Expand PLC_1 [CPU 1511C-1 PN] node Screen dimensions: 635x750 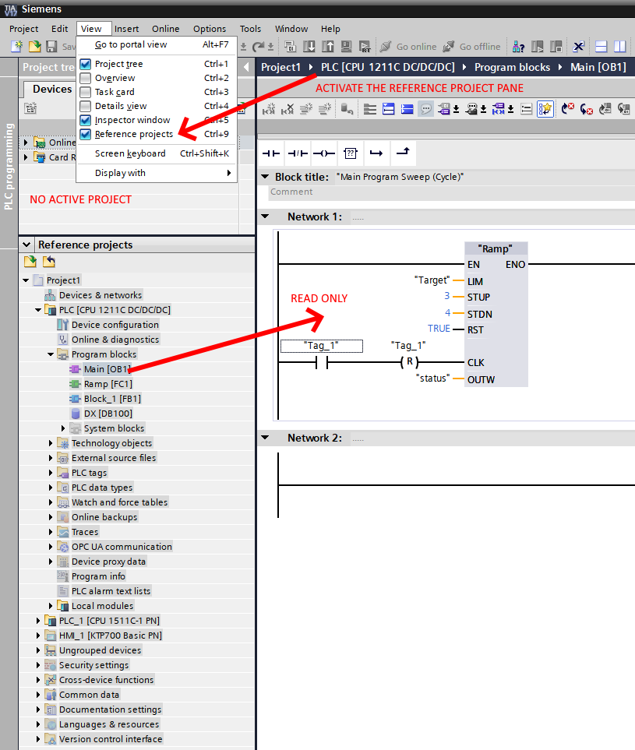tap(38, 621)
